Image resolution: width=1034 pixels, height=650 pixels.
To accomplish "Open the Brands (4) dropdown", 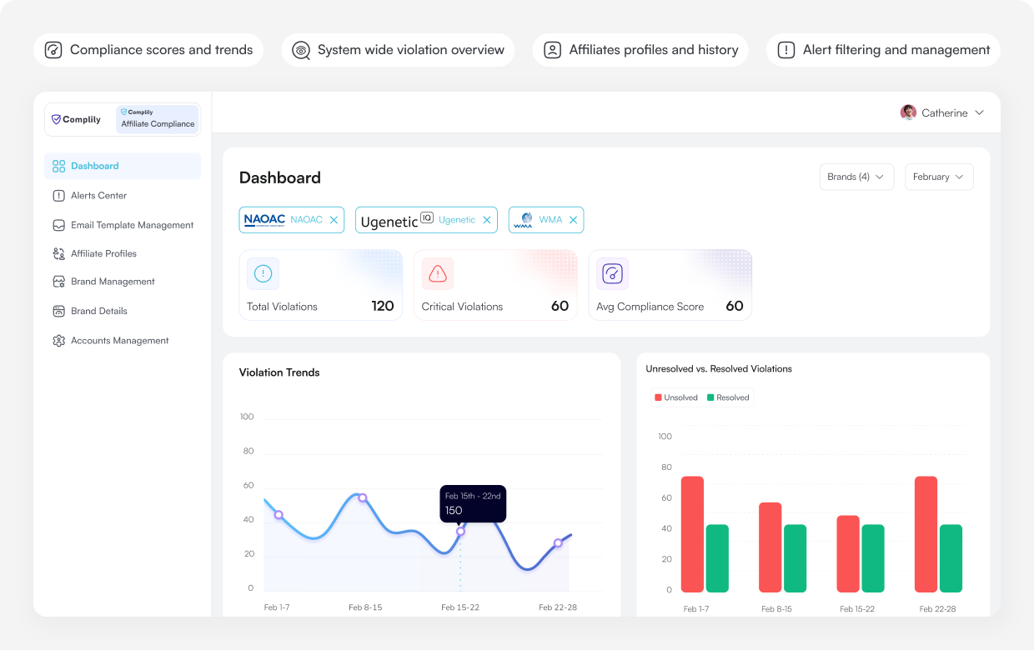I will point(856,177).
